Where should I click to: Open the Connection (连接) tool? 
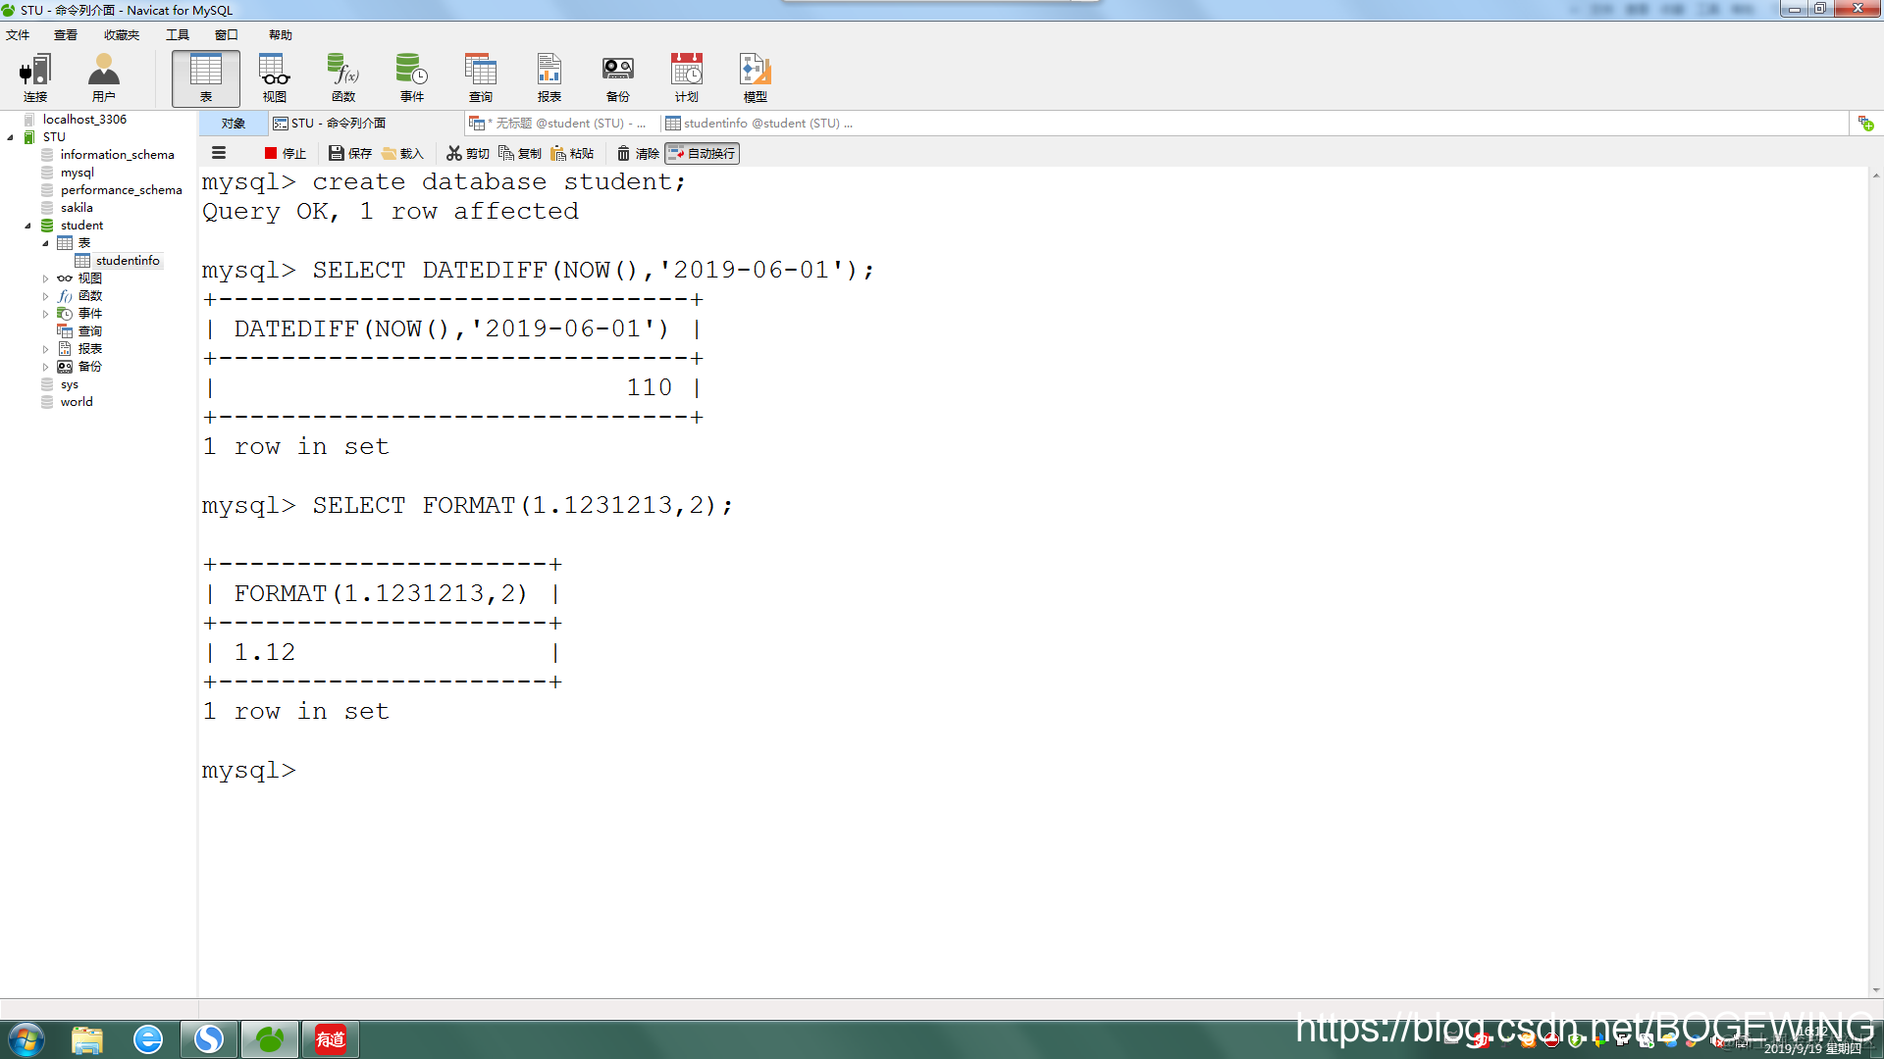[35, 78]
